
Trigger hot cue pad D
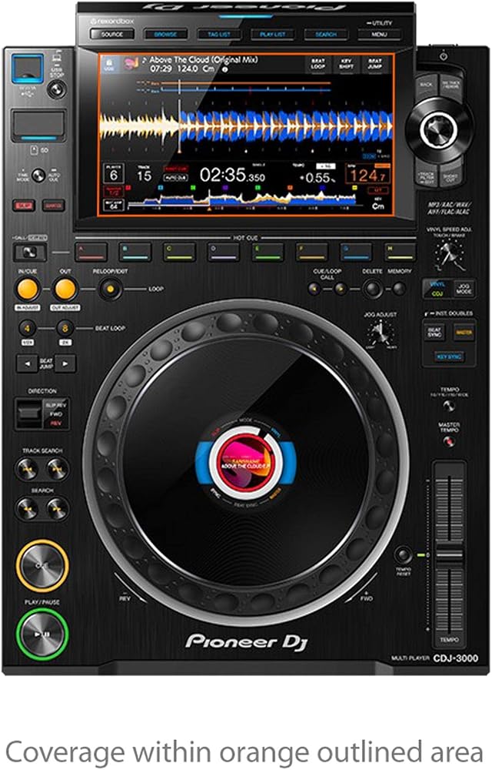click(x=224, y=252)
